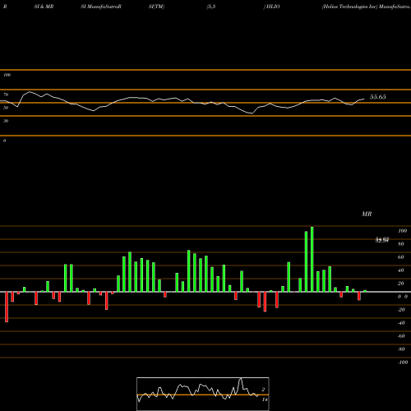Click the RSI value 55.65 label
Image resolution: width=411 pixels, height=411 pixels.
378,97
